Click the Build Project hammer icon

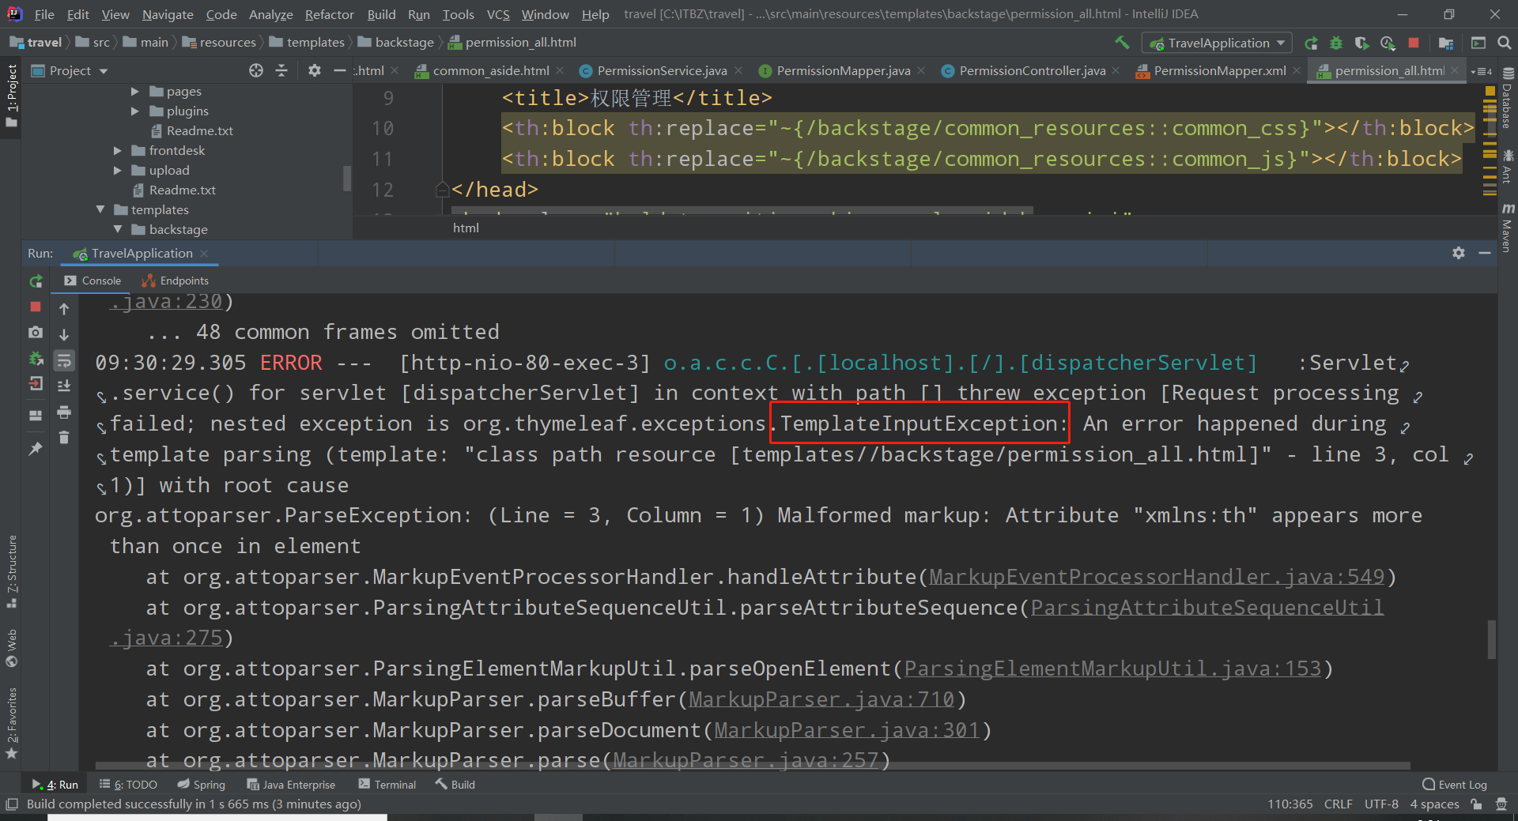pyautogui.click(x=1121, y=43)
